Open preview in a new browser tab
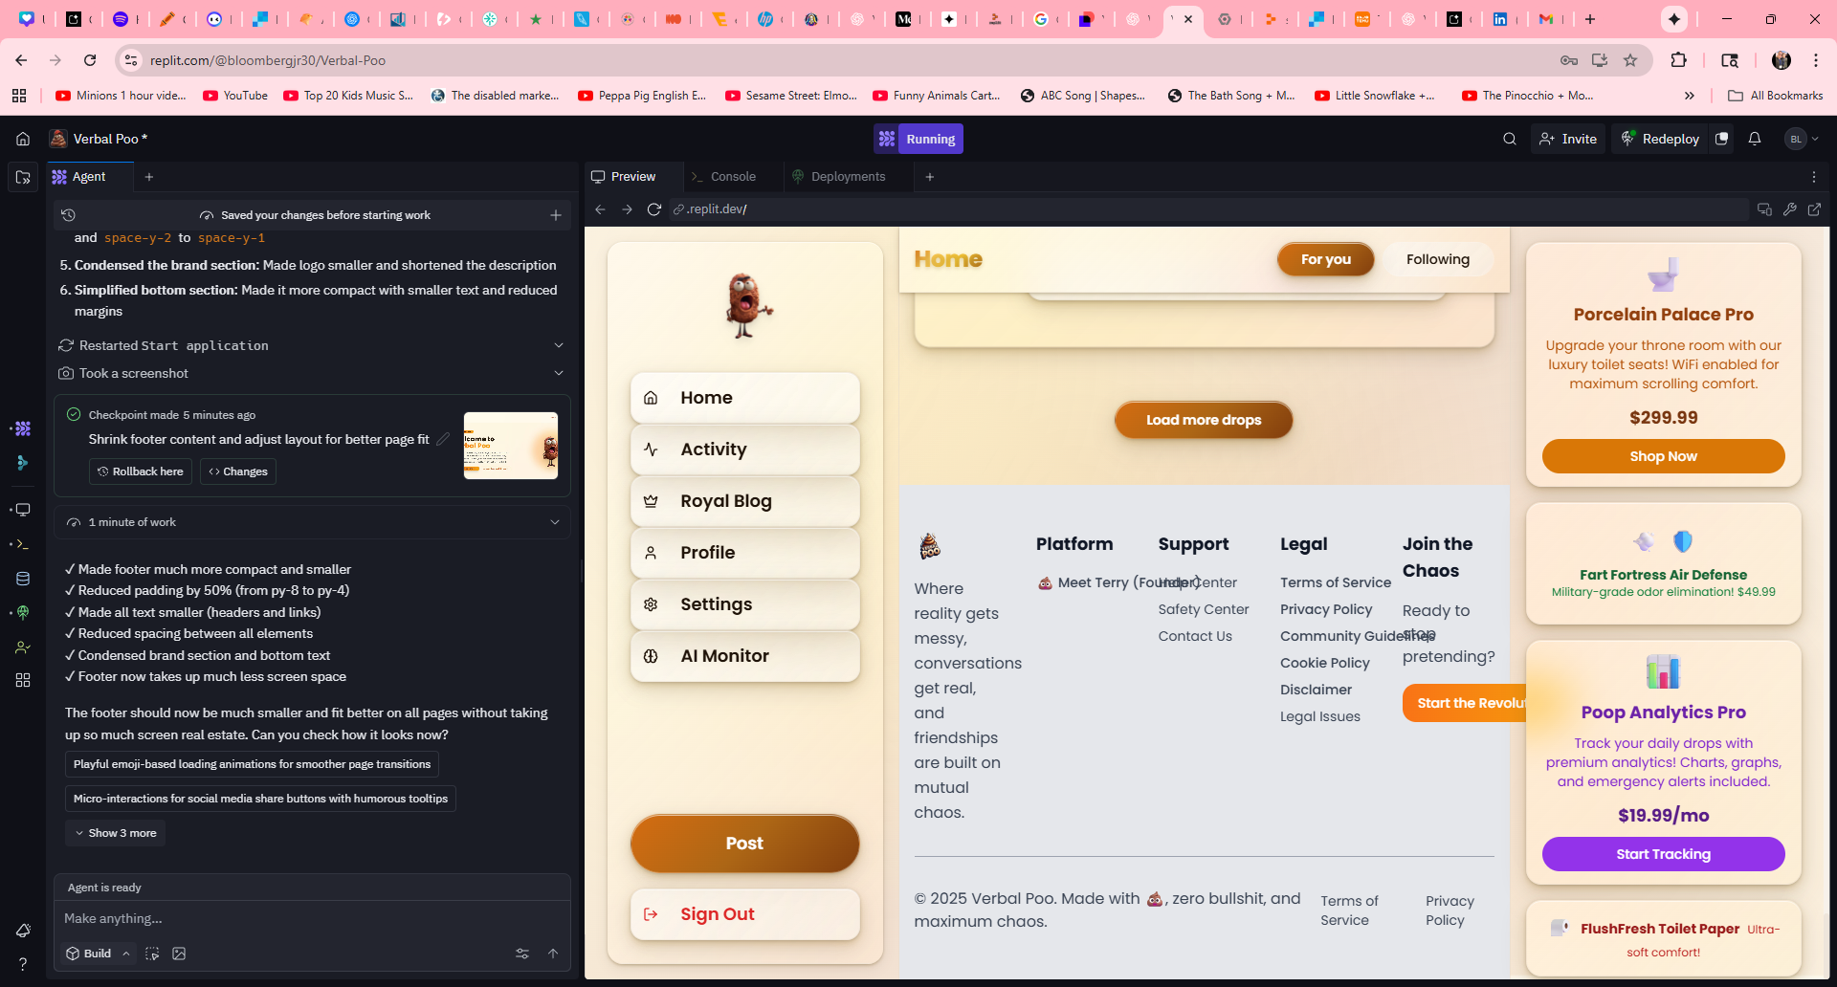1837x987 pixels. [1814, 209]
